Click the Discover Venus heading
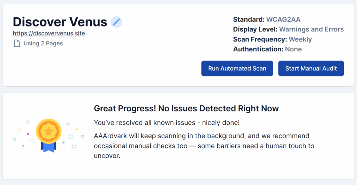 click(x=60, y=22)
